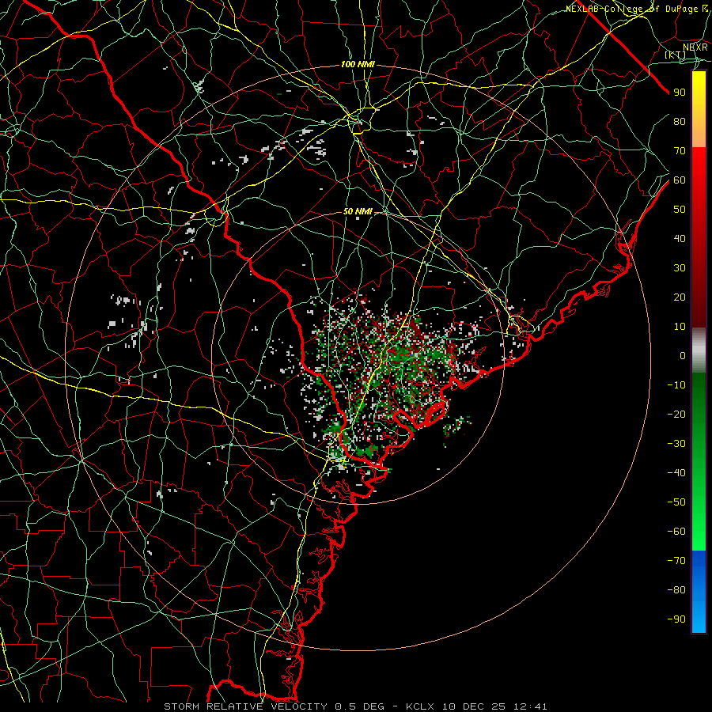Click the 90 value on velocity scale
This screenshot has width=712, height=712.
click(x=680, y=93)
